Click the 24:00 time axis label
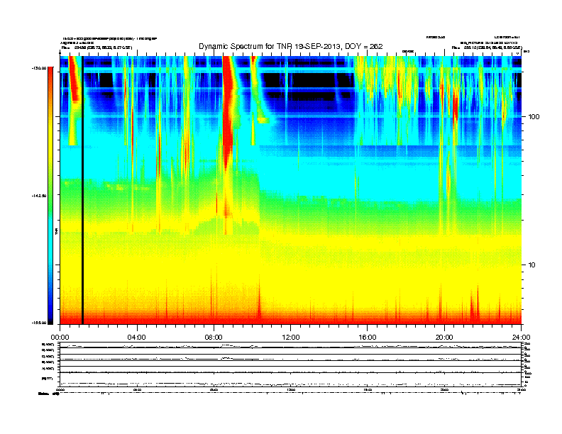The image size is (562, 434). pos(522,337)
